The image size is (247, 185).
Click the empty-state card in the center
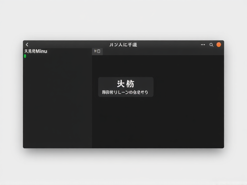(125, 87)
